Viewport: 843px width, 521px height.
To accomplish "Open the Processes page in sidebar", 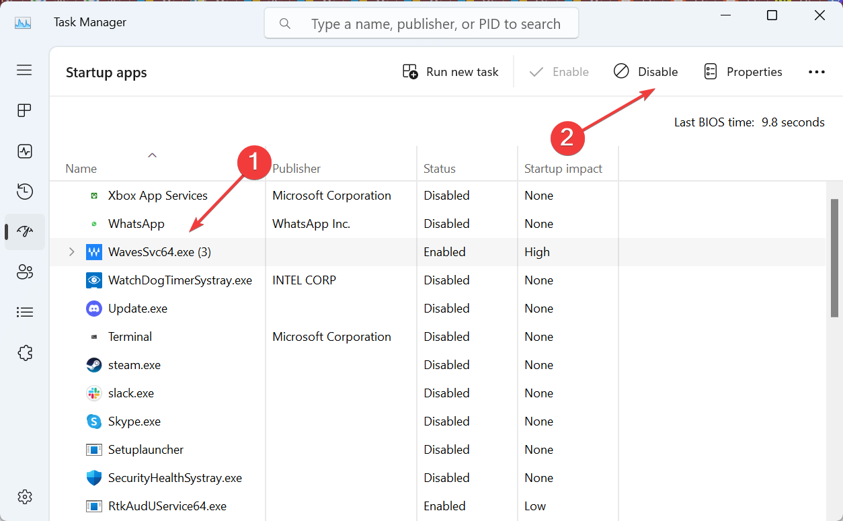I will 25,111.
